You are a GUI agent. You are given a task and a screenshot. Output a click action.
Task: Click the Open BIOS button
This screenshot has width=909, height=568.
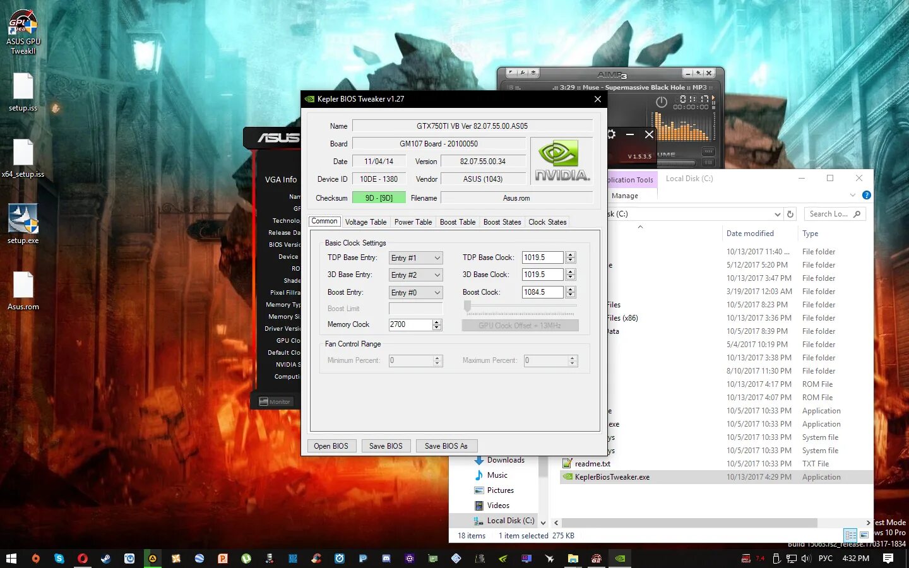click(x=331, y=446)
